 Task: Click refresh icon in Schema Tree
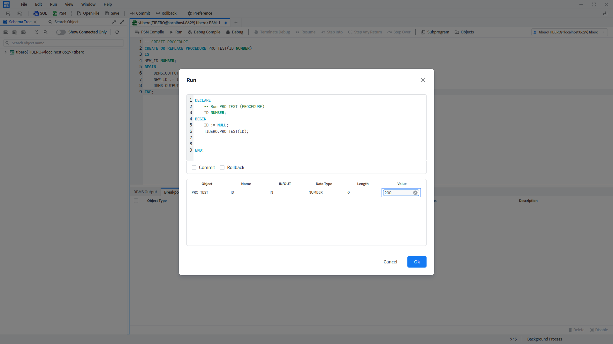point(117,32)
